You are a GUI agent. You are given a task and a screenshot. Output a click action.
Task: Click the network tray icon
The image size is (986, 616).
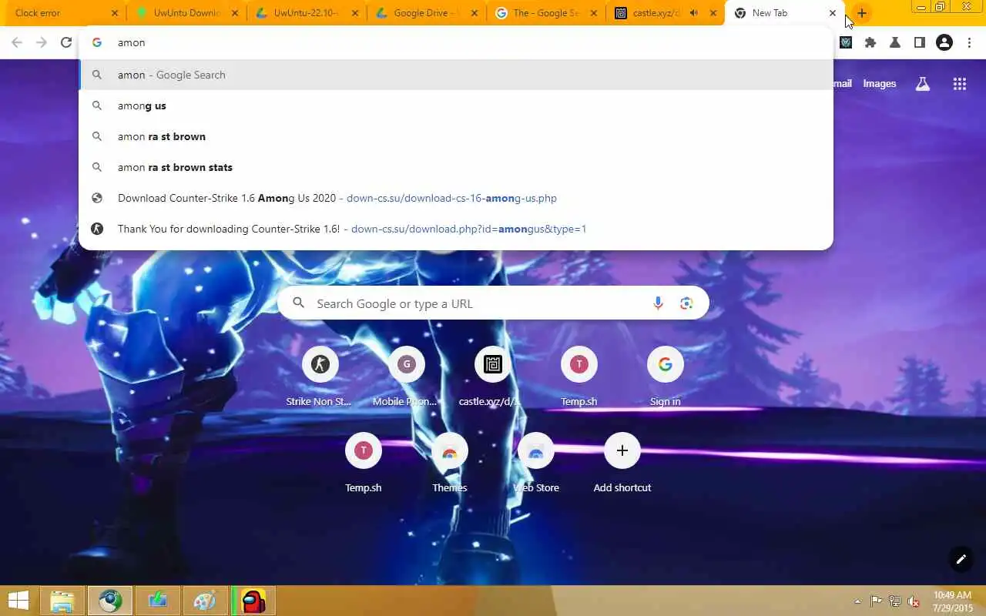[x=895, y=601]
